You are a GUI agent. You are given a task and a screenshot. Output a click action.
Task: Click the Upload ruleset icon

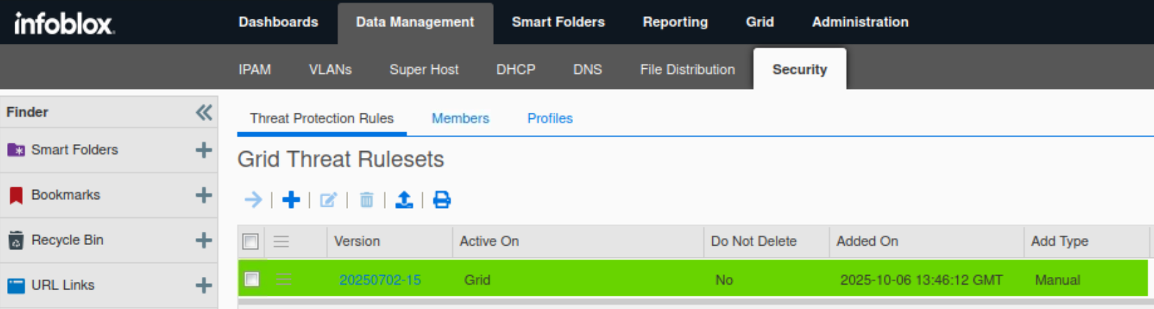point(404,200)
